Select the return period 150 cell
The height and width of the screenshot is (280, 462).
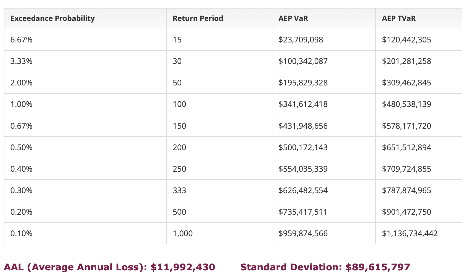click(x=179, y=126)
